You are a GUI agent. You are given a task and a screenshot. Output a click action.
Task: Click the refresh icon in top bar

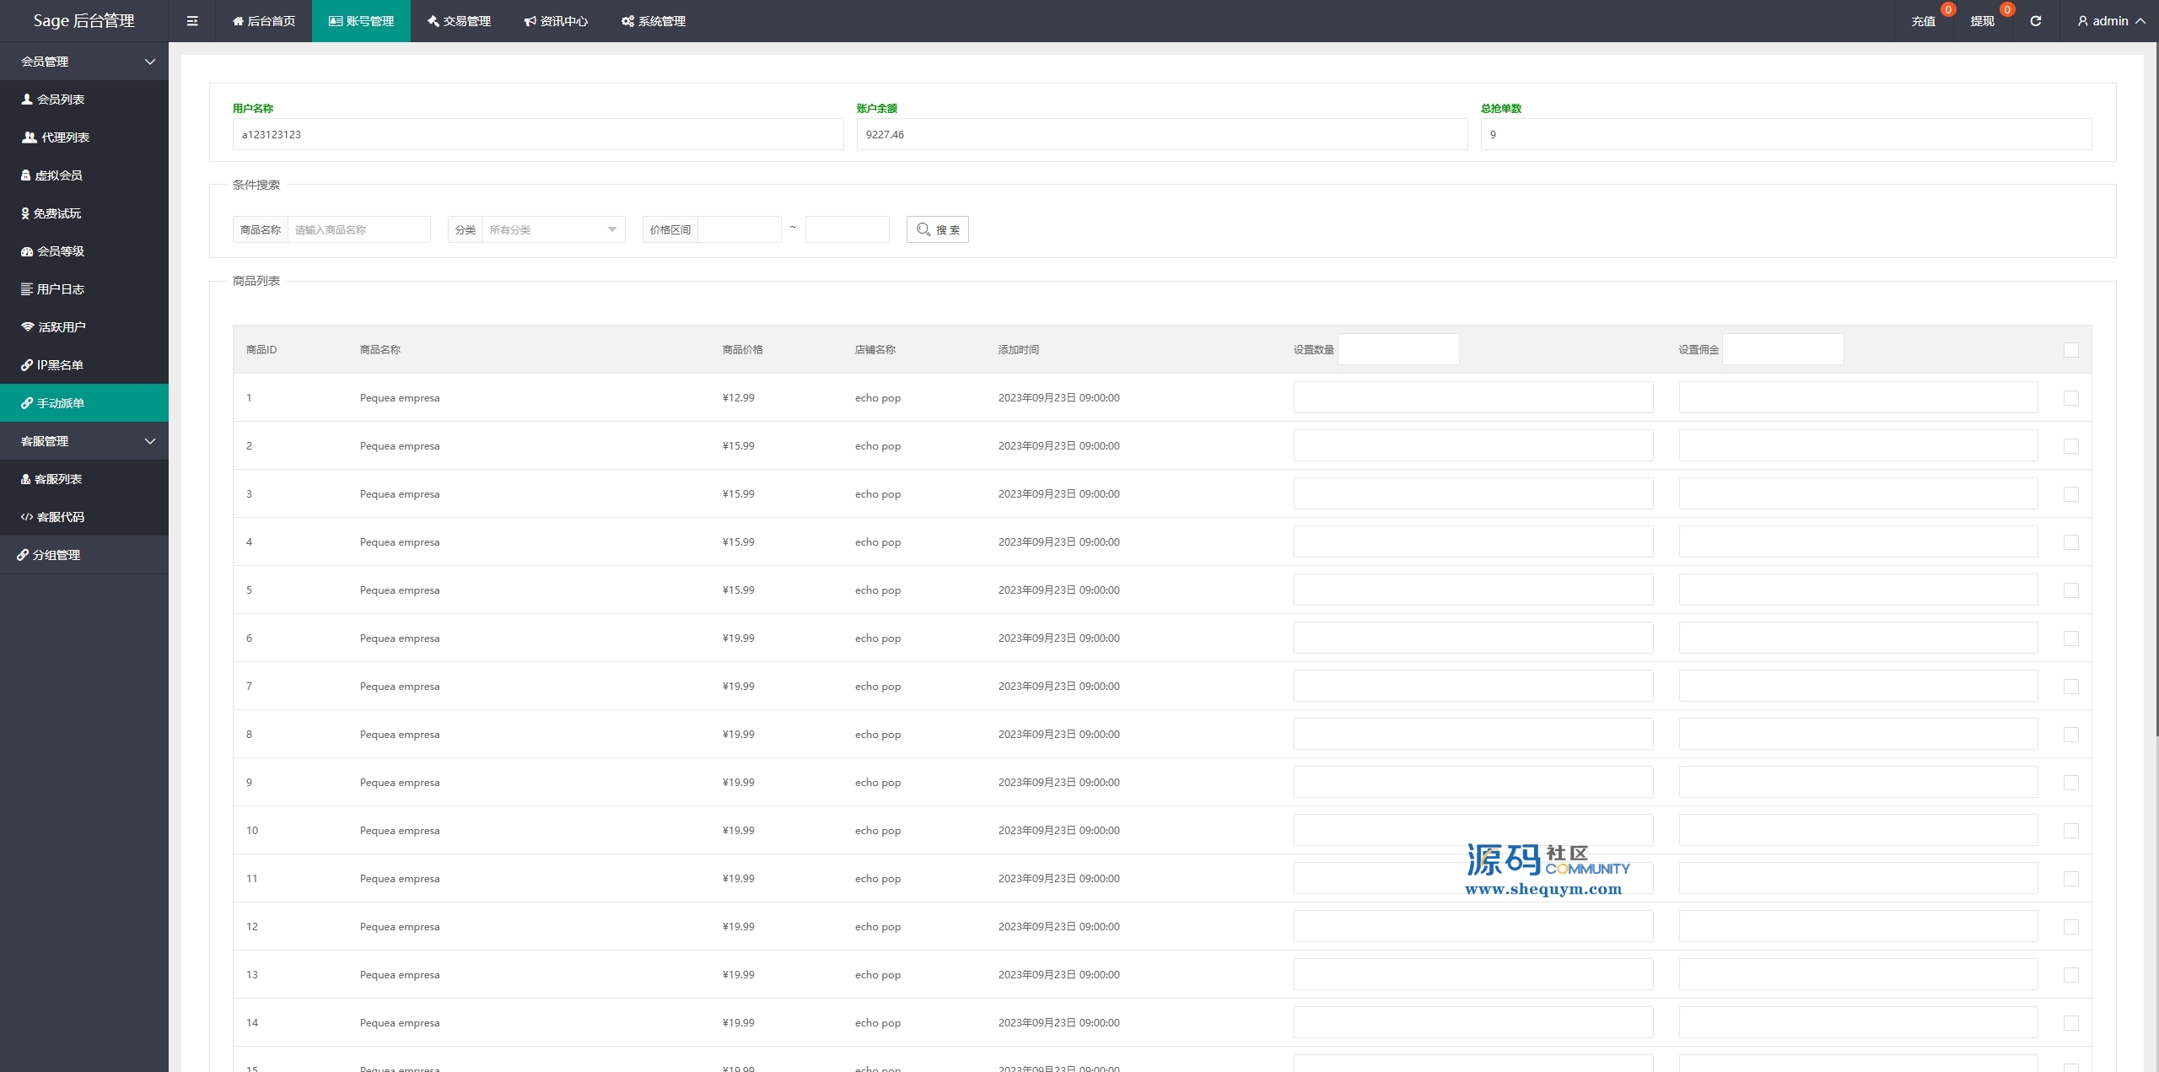2035,21
